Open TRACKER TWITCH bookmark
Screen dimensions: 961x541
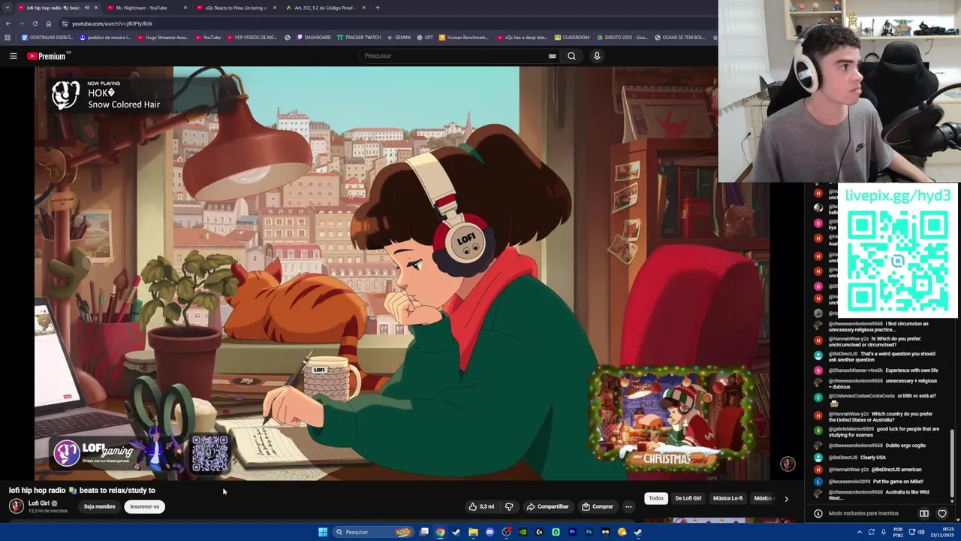(x=359, y=38)
